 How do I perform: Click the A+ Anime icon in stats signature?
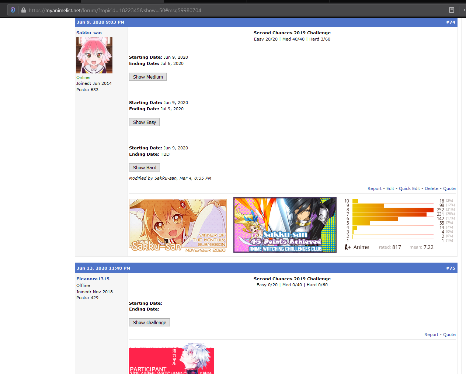tap(347, 247)
